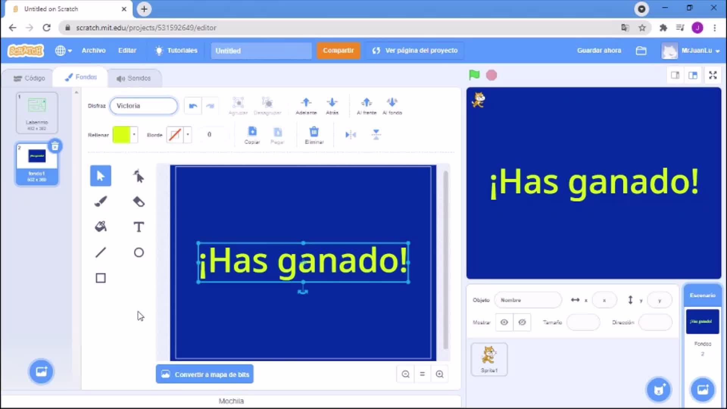This screenshot has width=727, height=409.
Task: Click the Compartir button
Action: [338, 50]
